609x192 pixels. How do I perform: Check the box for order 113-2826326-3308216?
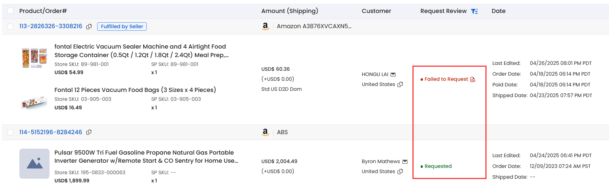click(10, 26)
